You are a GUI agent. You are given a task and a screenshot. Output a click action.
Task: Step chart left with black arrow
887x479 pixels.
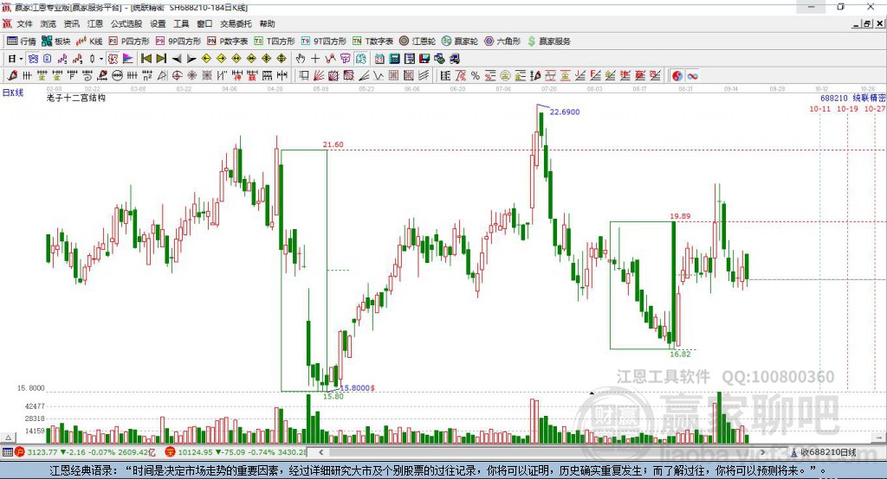177,59
